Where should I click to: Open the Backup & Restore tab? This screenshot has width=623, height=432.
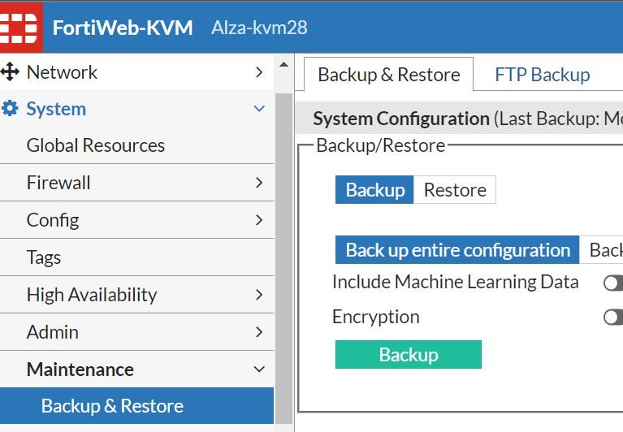click(388, 76)
